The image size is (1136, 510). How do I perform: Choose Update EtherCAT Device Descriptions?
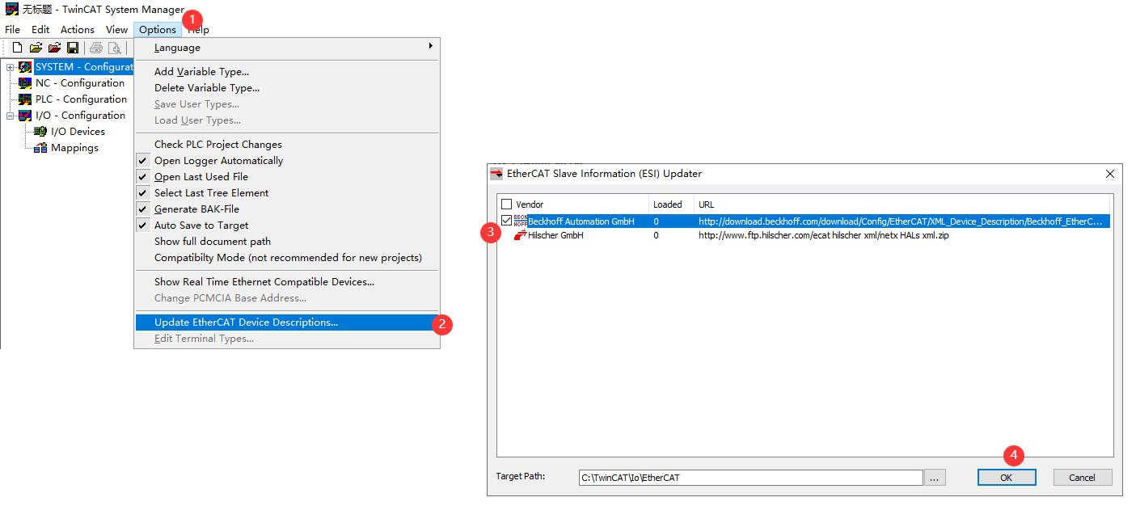(x=286, y=322)
